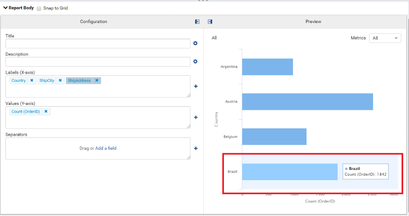Screen dimensions: 409x216
Task: Click the Values (Y-axis) drop area resize handle
Action: coord(188,126)
